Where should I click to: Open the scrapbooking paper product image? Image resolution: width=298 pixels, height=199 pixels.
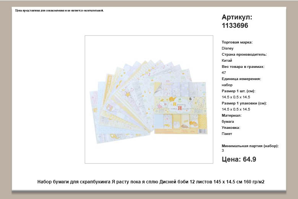(149, 99)
